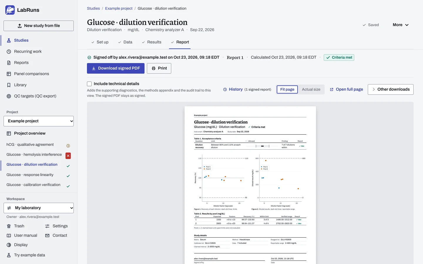Go to Example project in breadcrumb
This screenshot has height=264, width=423.
(x=119, y=9)
